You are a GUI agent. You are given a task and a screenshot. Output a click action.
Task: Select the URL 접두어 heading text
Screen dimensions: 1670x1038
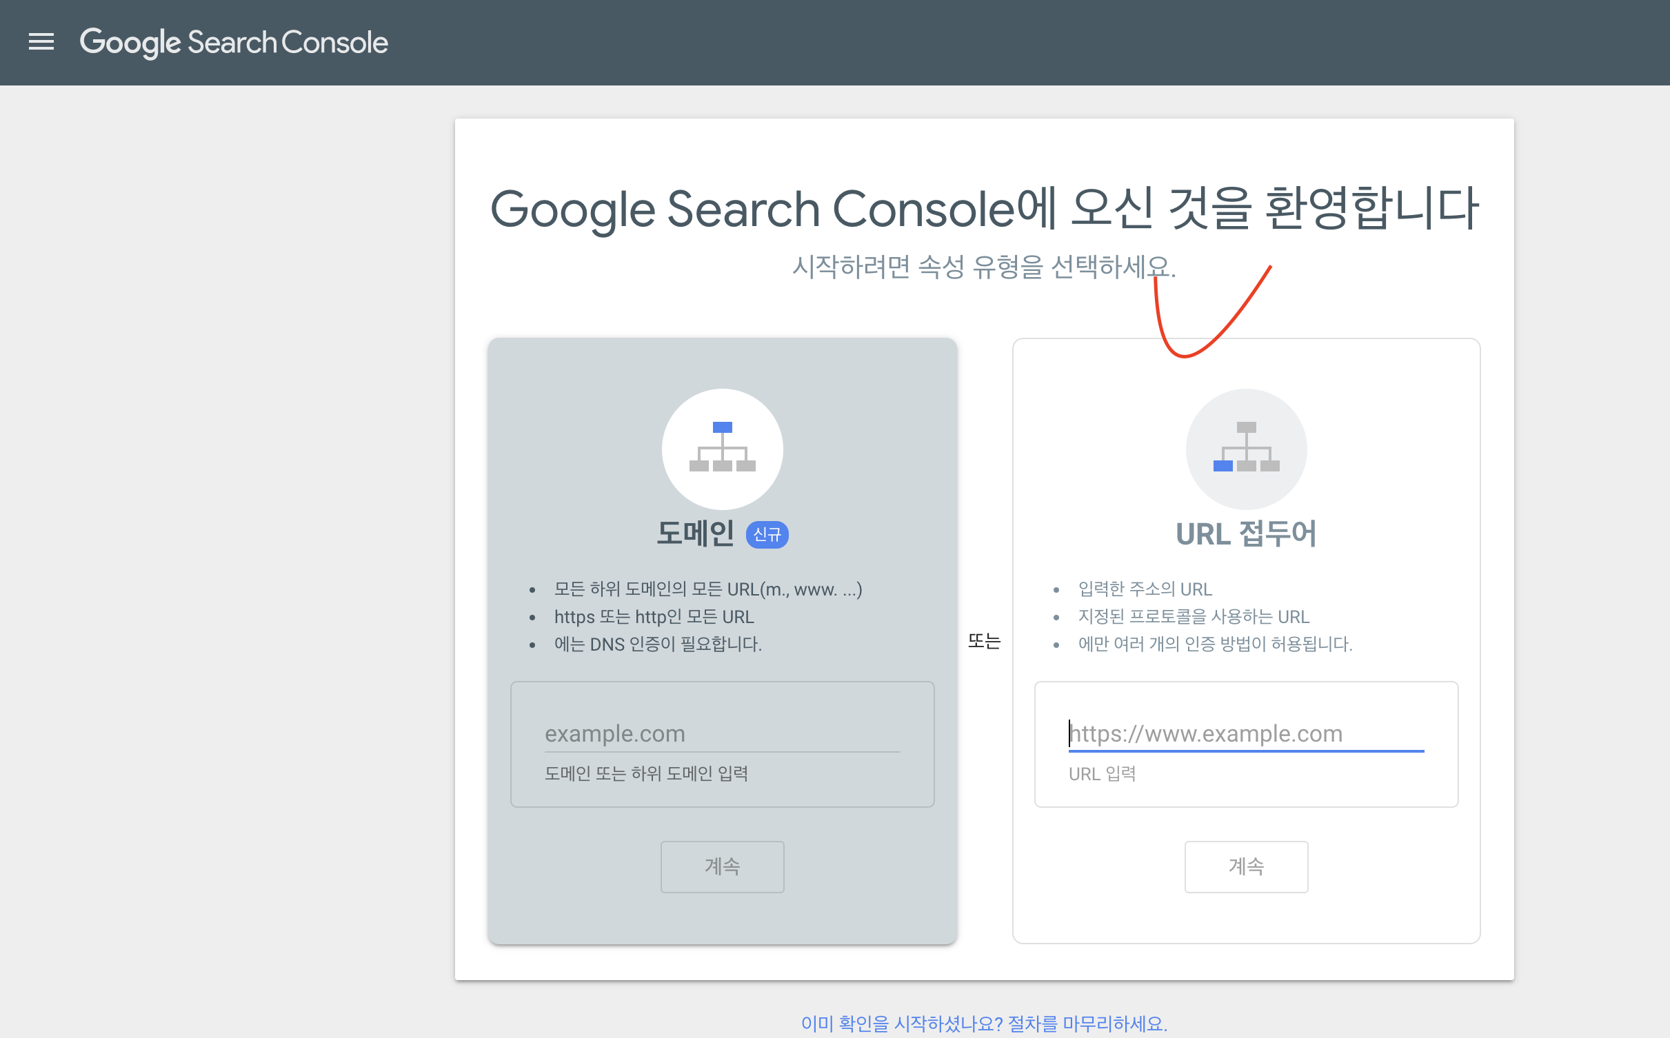[x=1246, y=534]
